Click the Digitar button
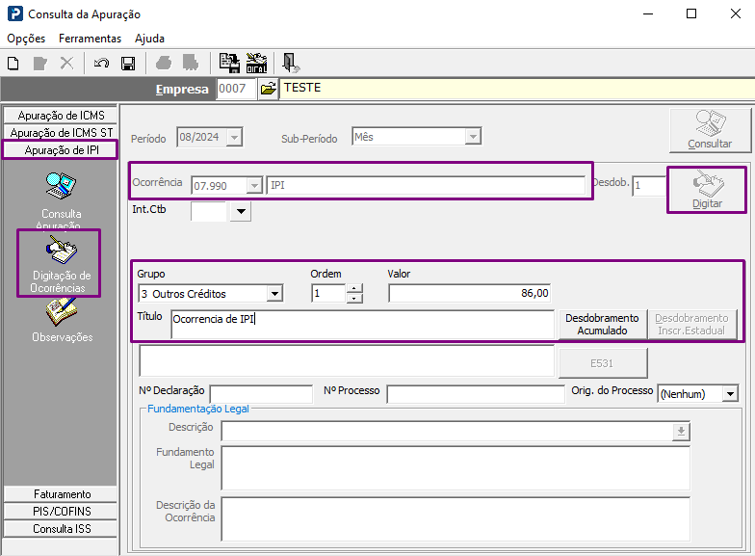755x556 pixels. coord(707,190)
